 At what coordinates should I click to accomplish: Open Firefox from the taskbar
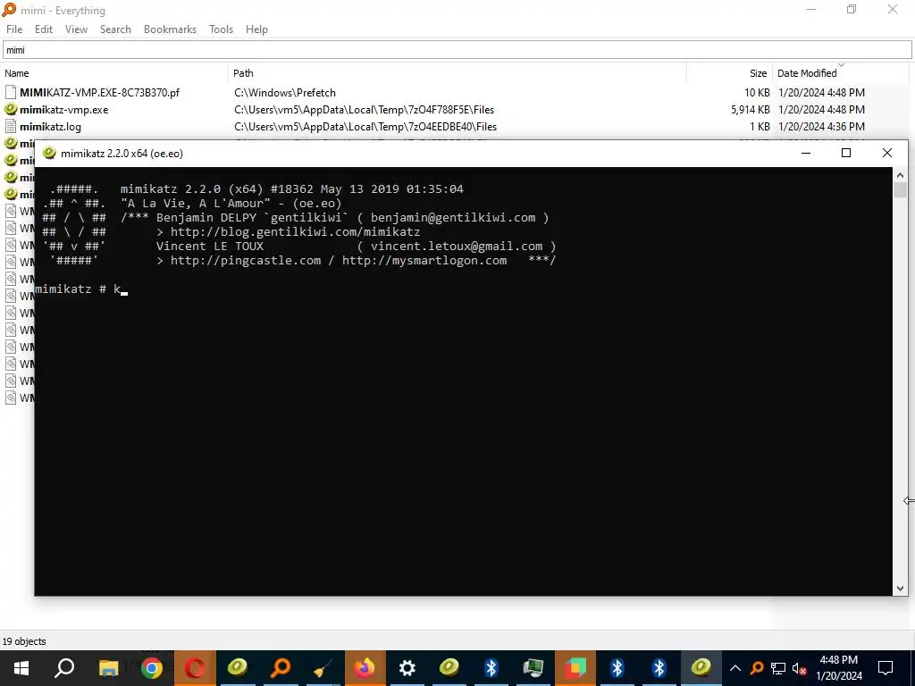365,668
